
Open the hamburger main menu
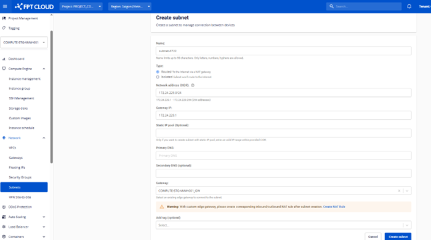pos(5,6)
